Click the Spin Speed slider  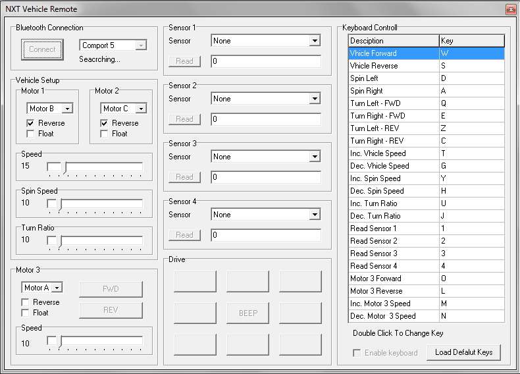95,204
